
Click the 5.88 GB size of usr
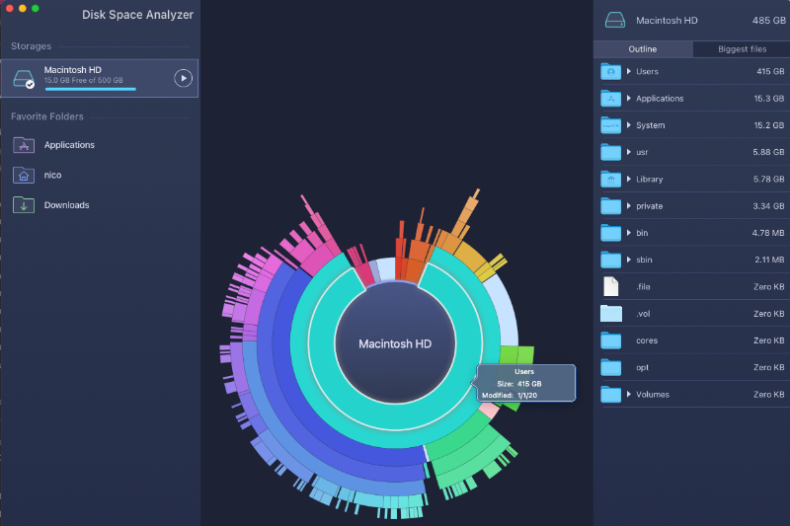click(x=768, y=152)
